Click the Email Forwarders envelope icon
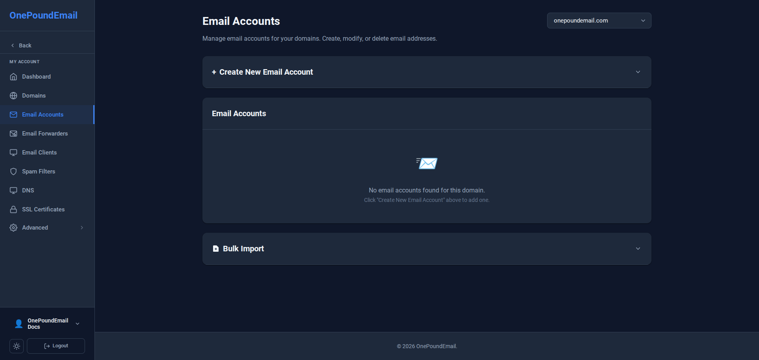Screen dimensions: 759x360 click(13, 134)
